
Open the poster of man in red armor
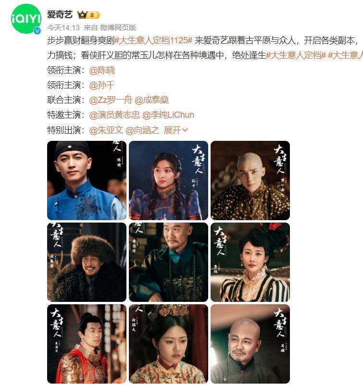tap(87, 344)
